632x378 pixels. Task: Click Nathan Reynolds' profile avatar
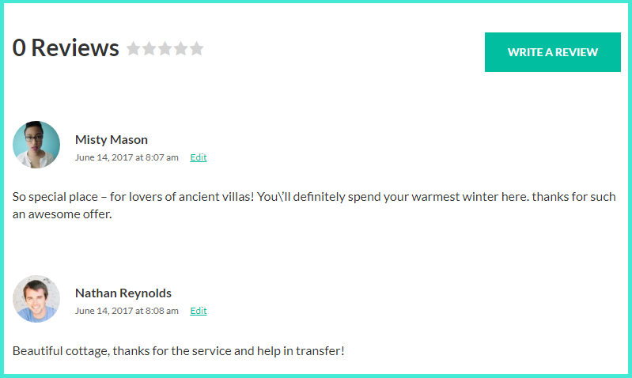click(x=36, y=299)
